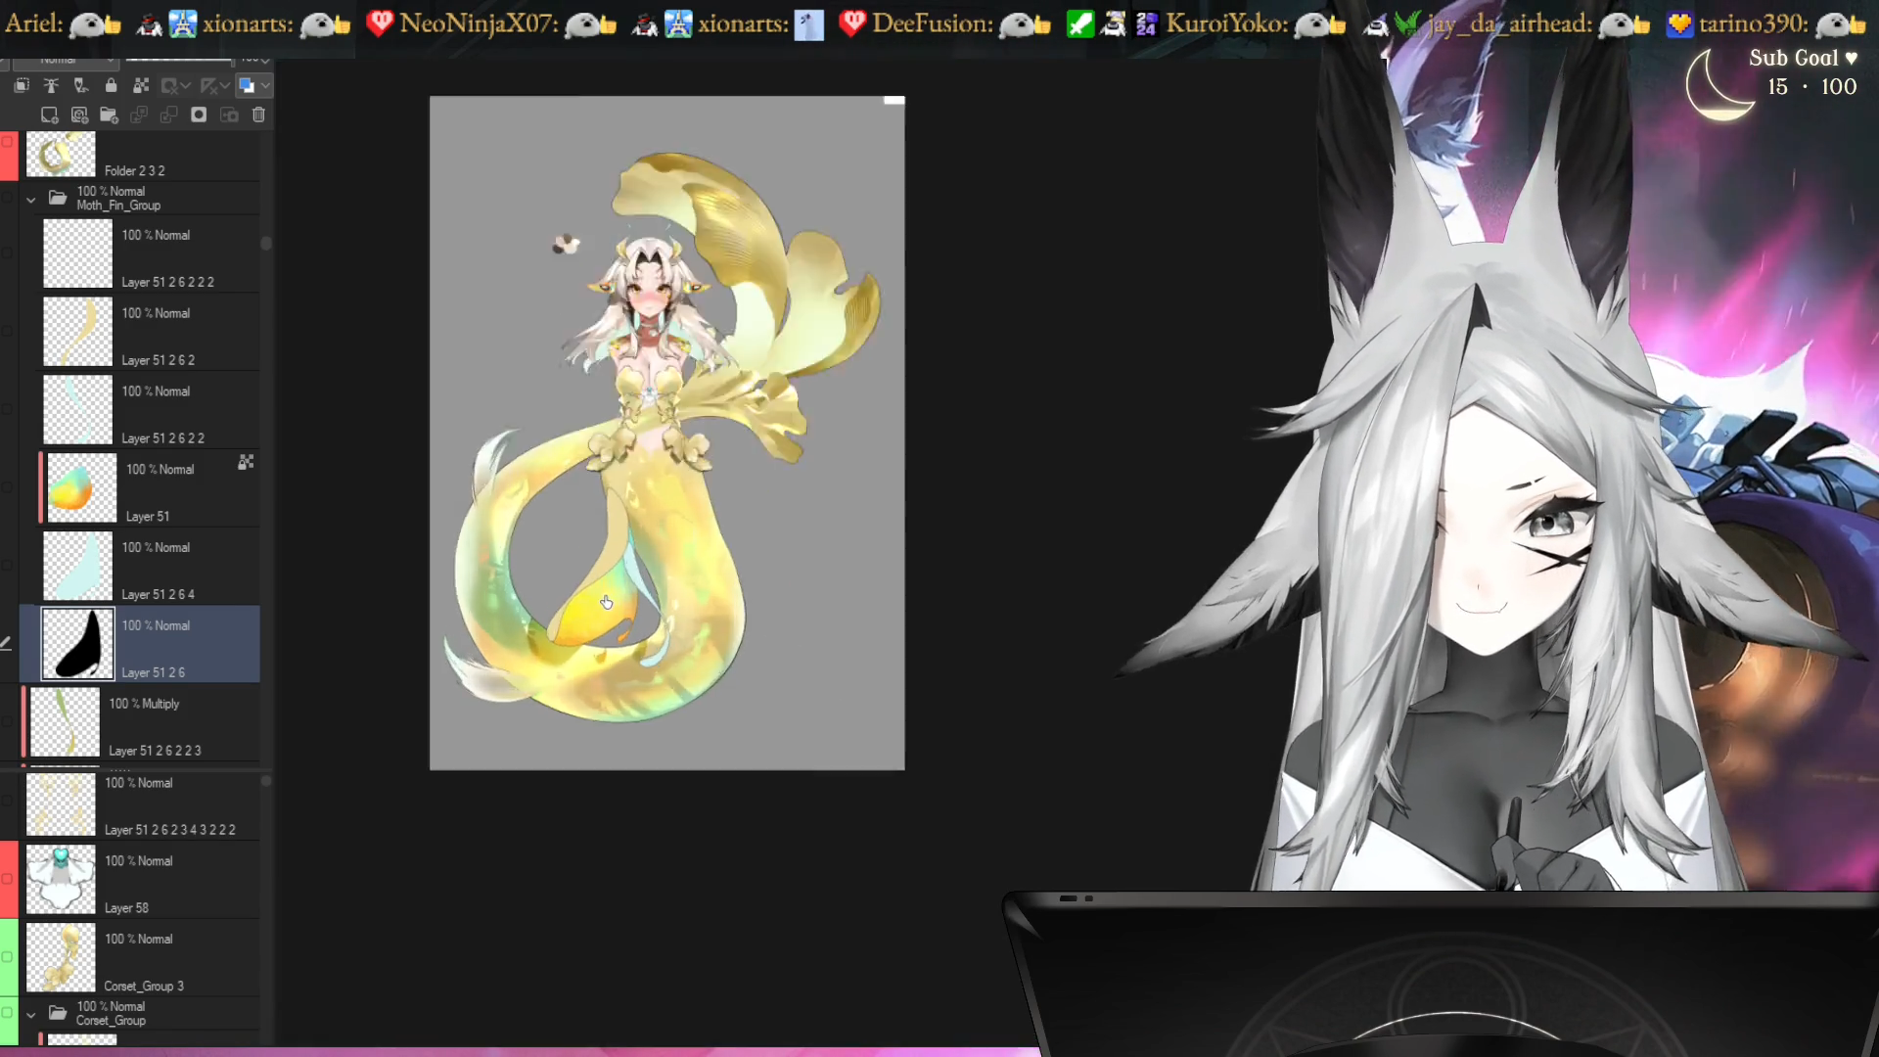Create new layer folder
This screenshot has width=1879, height=1057.
coord(109,115)
